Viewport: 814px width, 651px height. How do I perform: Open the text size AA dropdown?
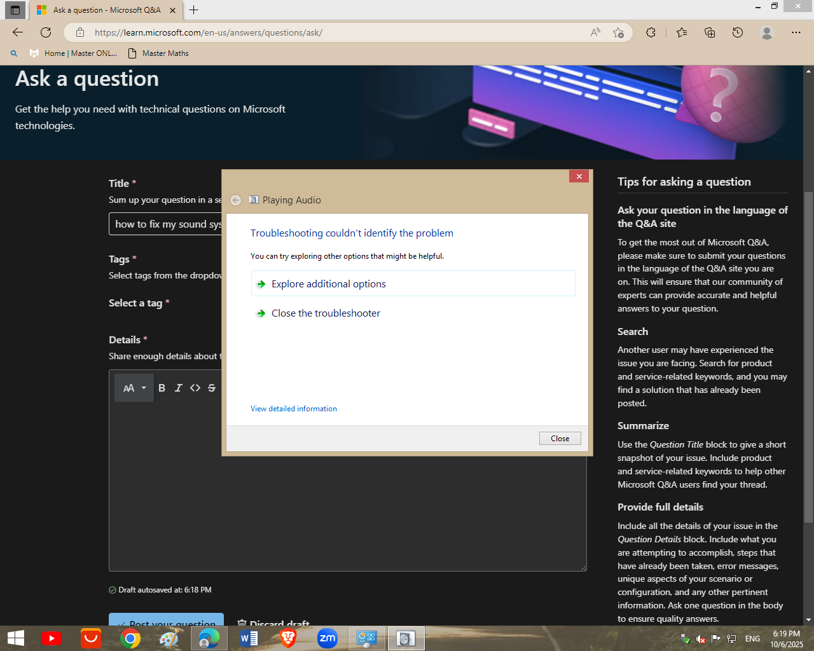134,388
